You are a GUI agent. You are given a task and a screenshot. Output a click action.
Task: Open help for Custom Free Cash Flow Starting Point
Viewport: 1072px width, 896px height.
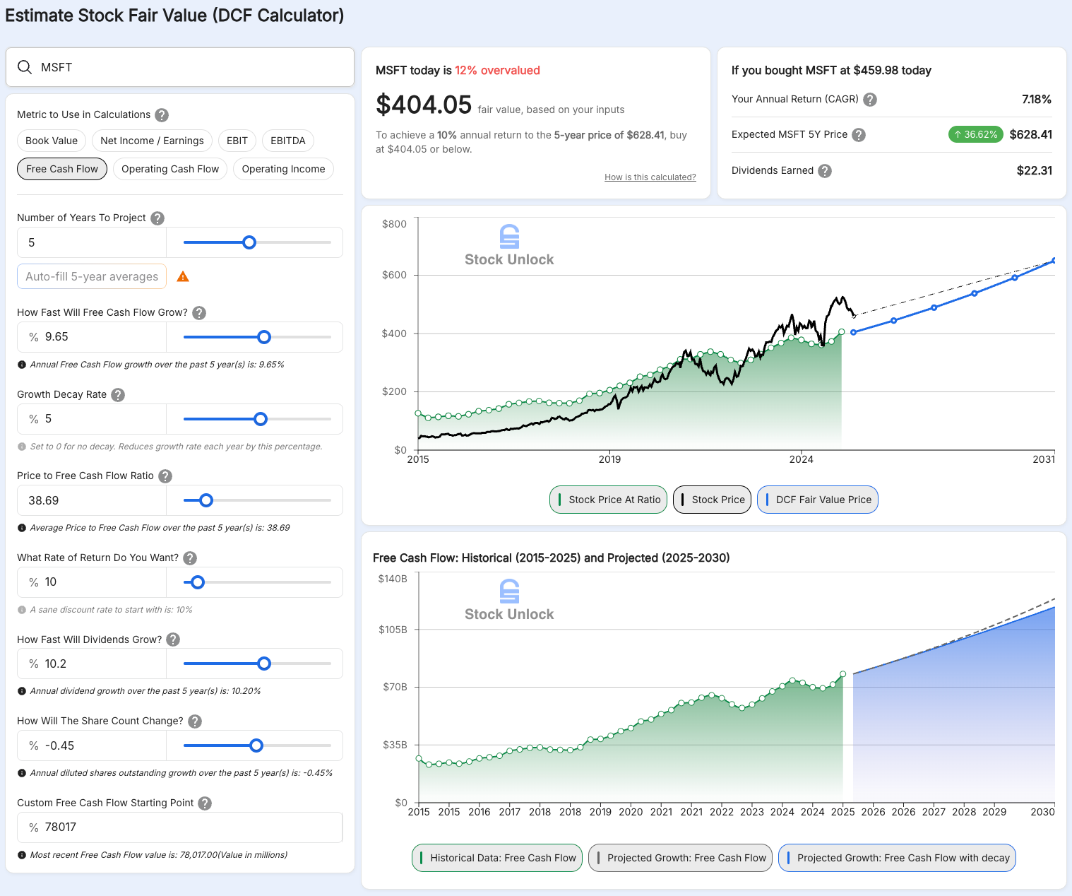coord(205,803)
